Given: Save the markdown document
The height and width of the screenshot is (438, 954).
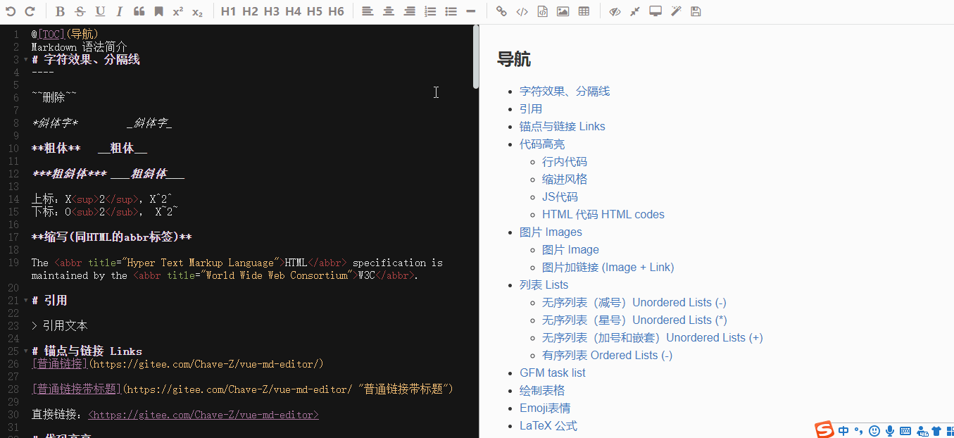Looking at the screenshot, I should [696, 11].
